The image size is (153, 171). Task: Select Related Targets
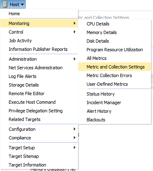click(25, 119)
